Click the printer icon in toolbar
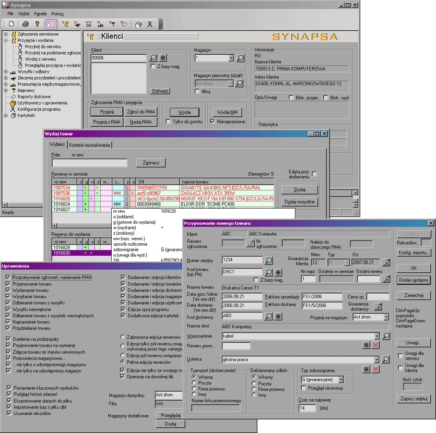 click(25, 24)
